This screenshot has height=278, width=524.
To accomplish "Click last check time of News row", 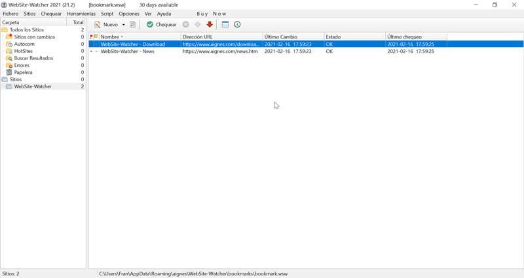I will (x=411, y=52).
